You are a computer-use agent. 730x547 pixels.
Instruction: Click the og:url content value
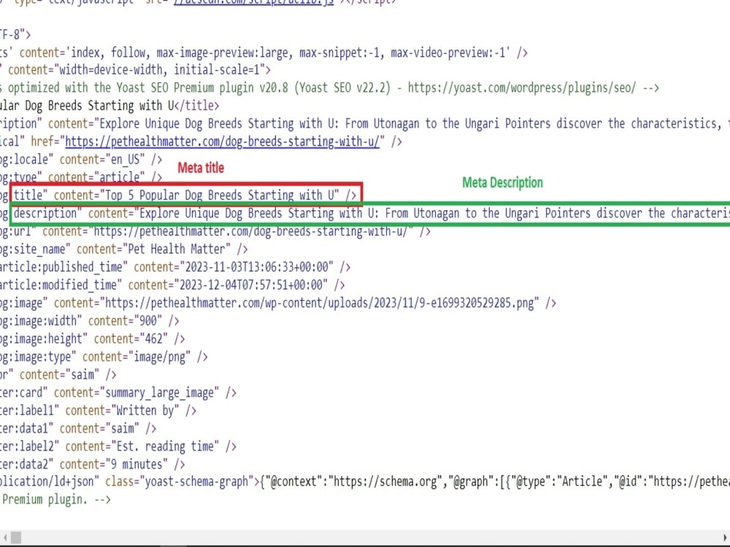tap(251, 231)
